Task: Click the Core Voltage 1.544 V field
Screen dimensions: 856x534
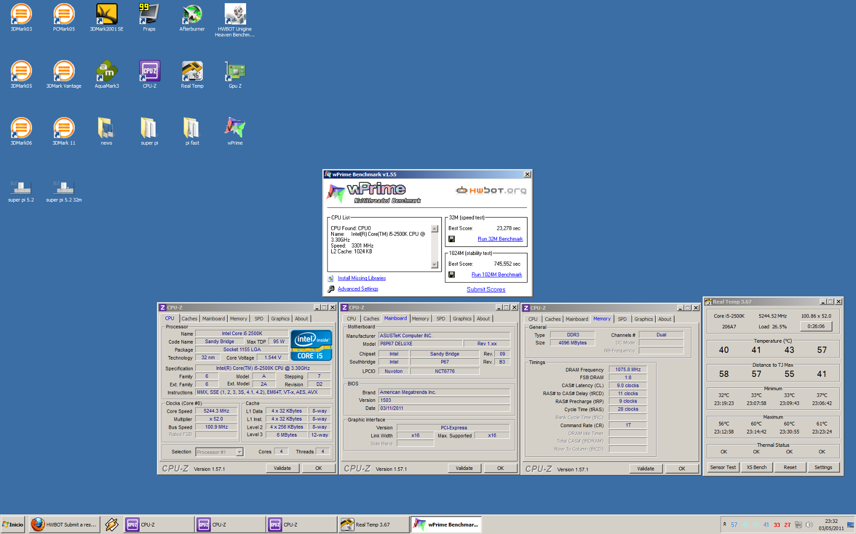Action: [x=273, y=358]
